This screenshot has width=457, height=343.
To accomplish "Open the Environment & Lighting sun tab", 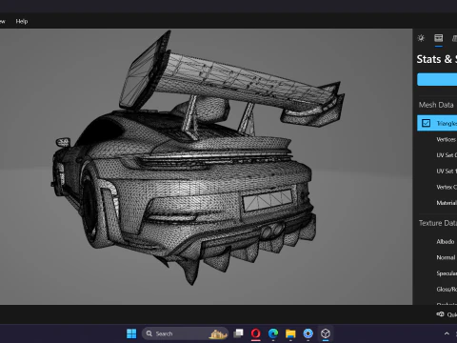I will pyautogui.click(x=421, y=38).
